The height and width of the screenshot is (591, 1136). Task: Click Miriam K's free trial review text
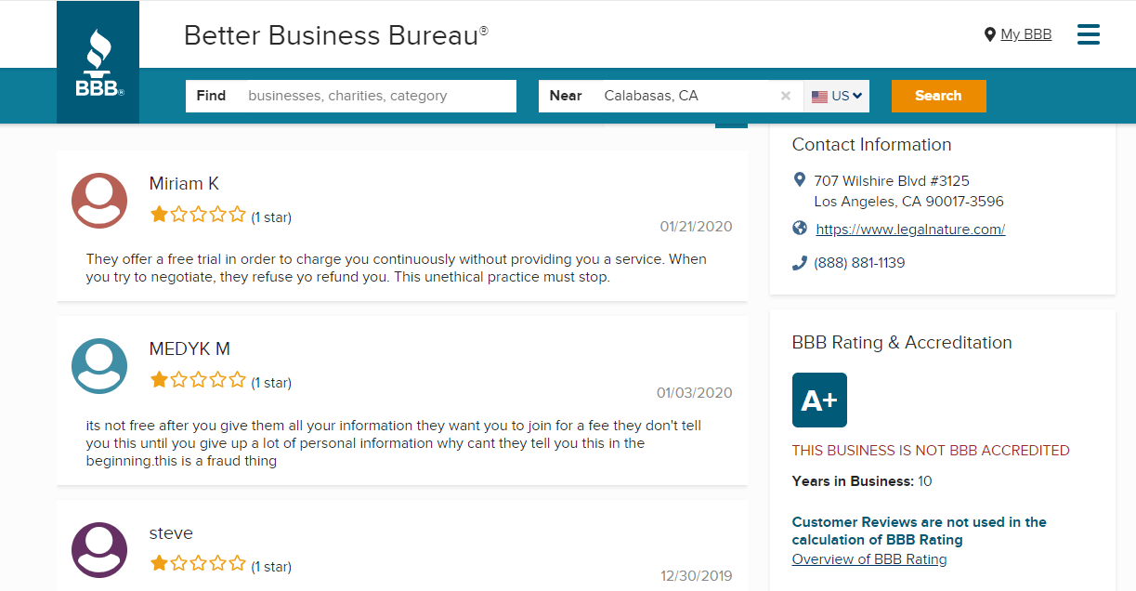pyautogui.click(x=397, y=269)
